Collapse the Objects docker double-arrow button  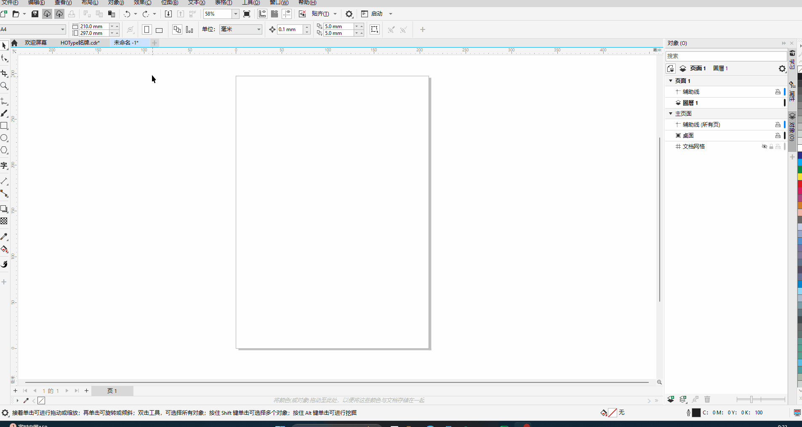pyautogui.click(x=783, y=43)
